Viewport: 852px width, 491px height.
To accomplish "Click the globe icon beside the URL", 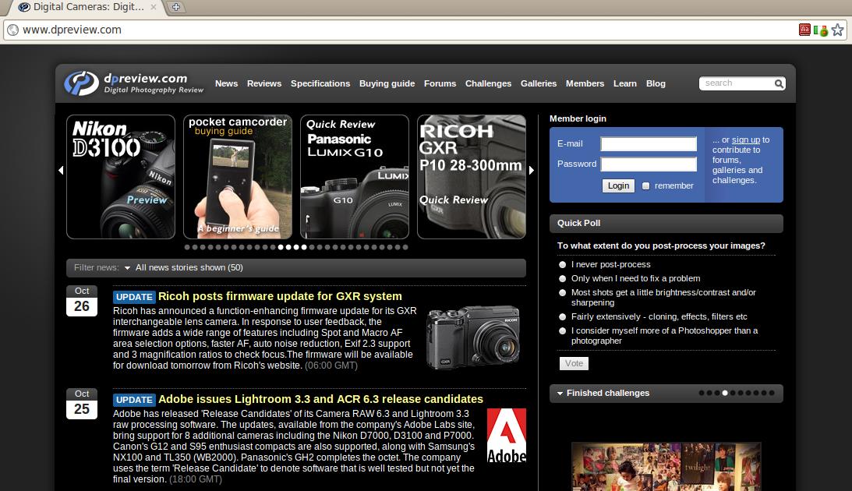I will (13, 30).
